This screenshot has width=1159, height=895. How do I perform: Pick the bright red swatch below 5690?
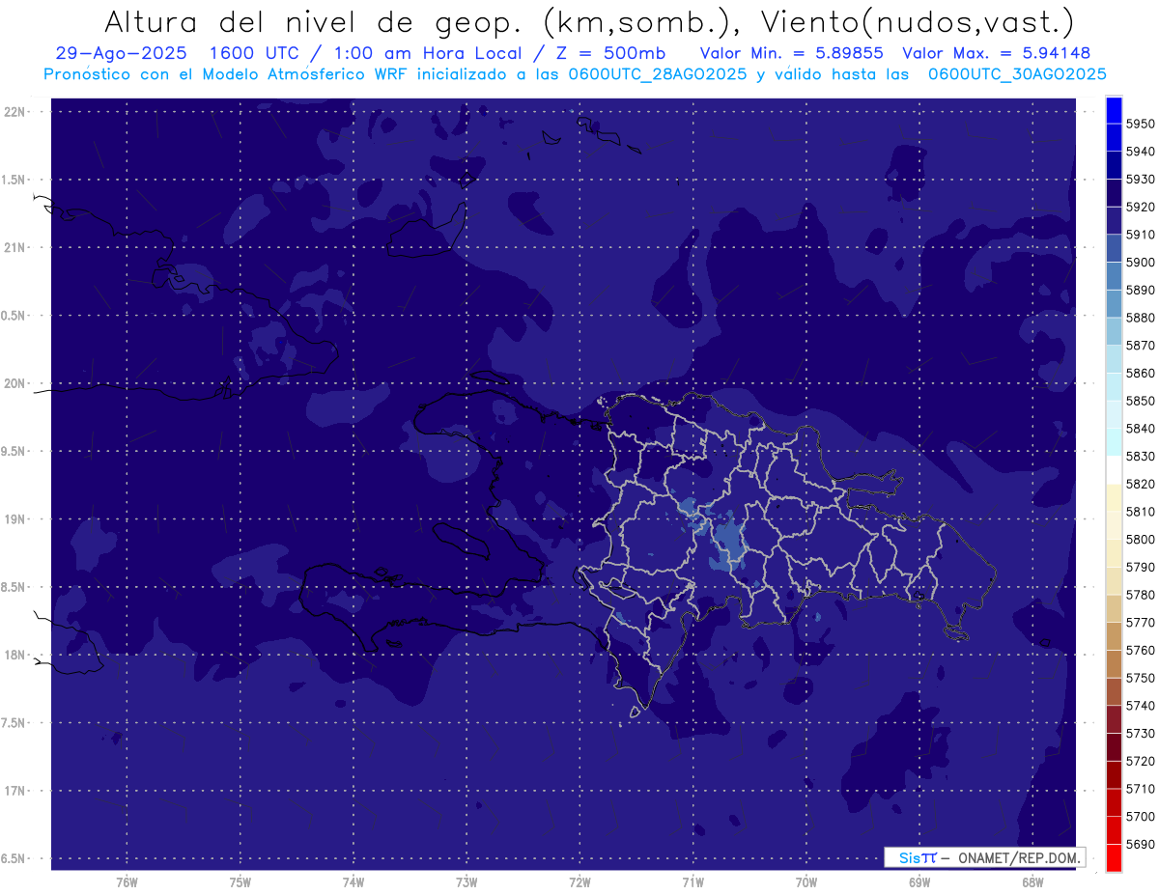[1113, 858]
